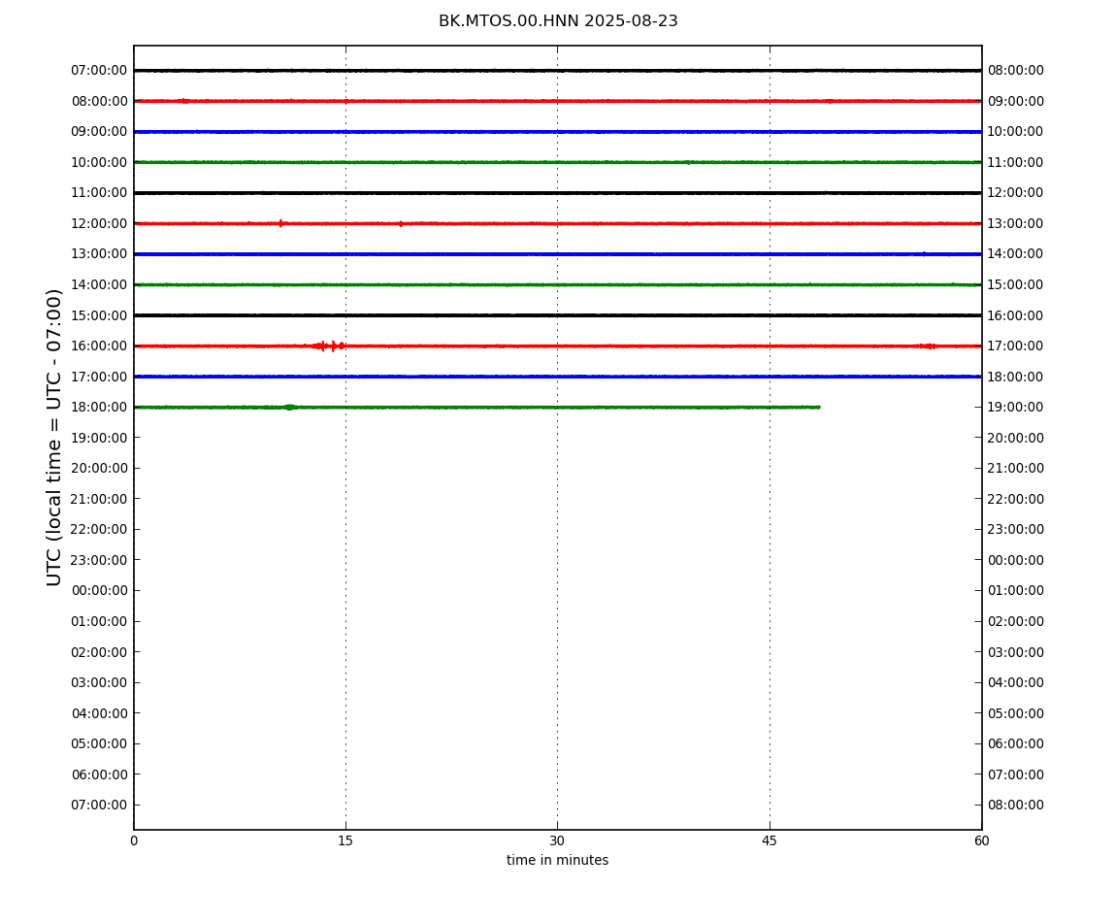Click the plot title BK.MTOS.00.HNN 2025-08-23
The height and width of the screenshot is (922, 1116).
click(x=558, y=21)
